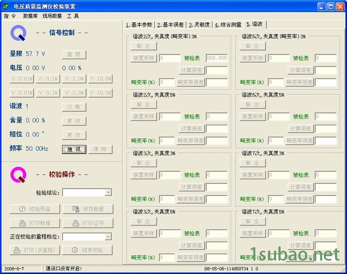347x274 pixels.
Task: Open the 数据库 menu
Action: [30, 16]
